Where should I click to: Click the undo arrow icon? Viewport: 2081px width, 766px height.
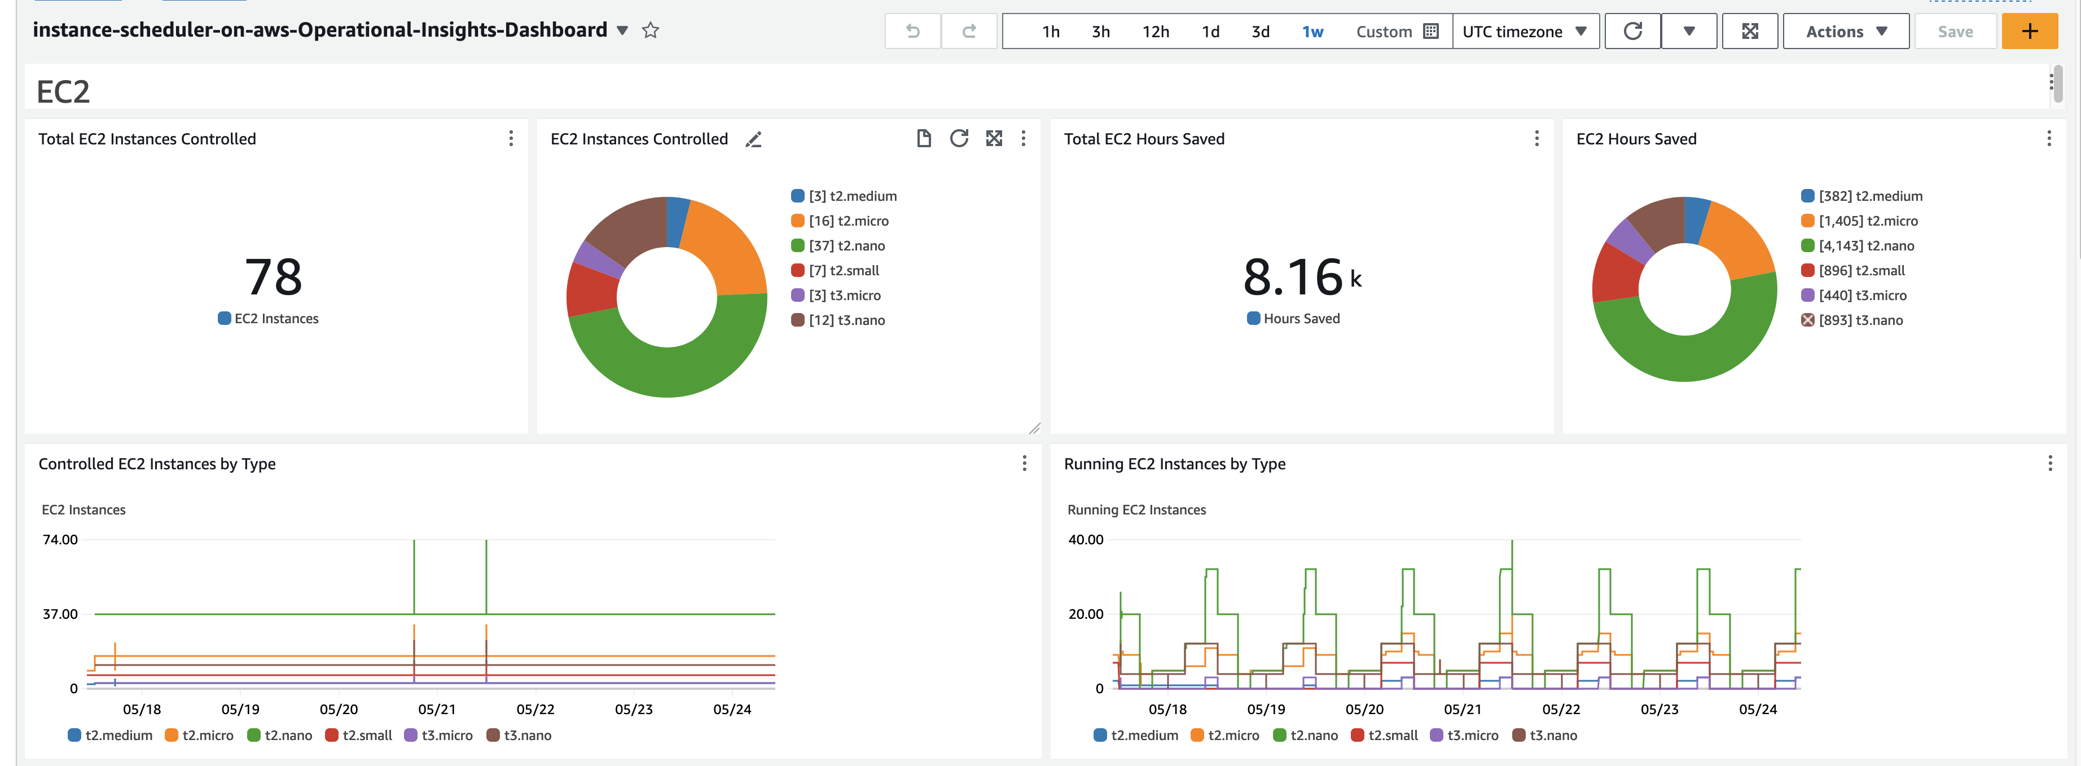[x=913, y=32]
